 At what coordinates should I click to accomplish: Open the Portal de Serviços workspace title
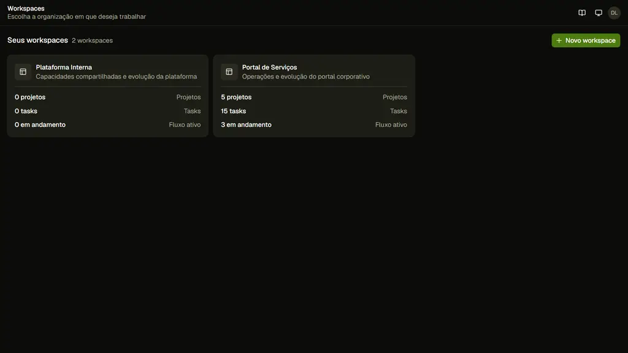coord(270,67)
